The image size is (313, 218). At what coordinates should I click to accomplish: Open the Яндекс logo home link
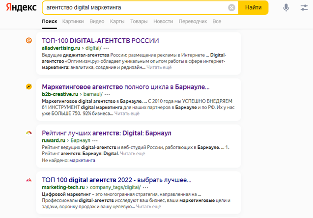pos(21,7)
